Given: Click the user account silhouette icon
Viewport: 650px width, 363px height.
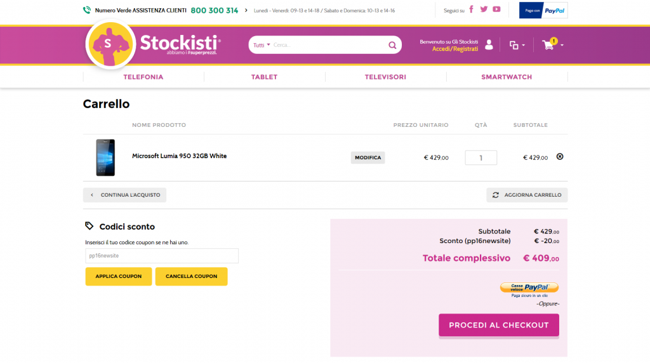Looking at the screenshot, I should pyautogui.click(x=489, y=45).
